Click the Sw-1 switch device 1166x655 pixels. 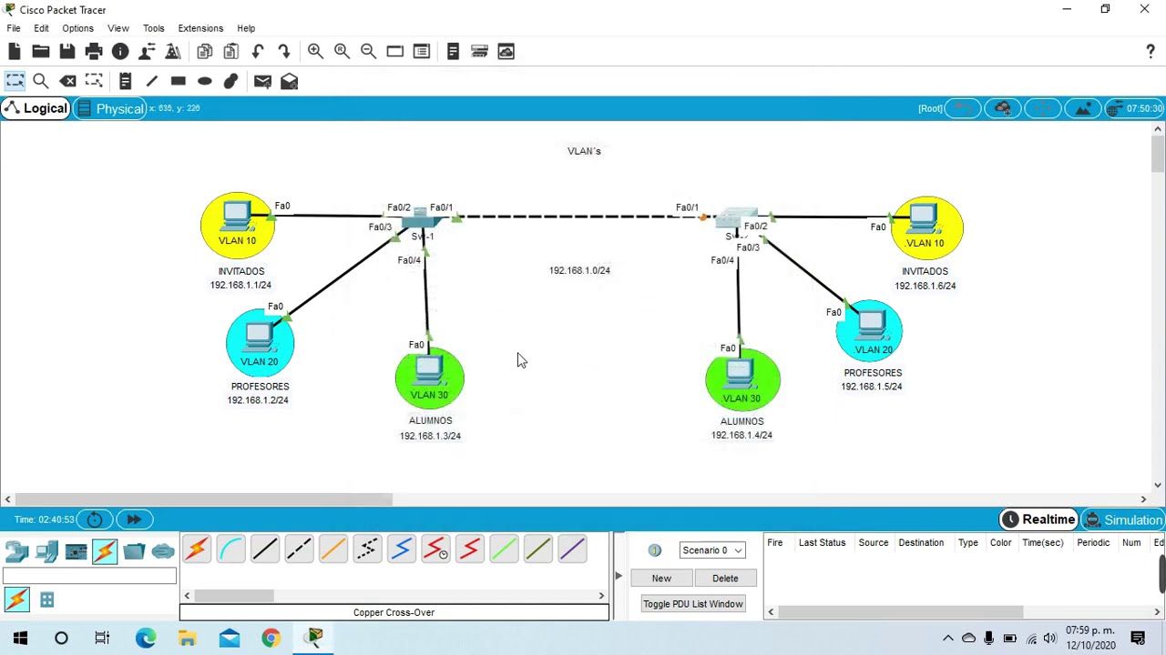(420, 217)
